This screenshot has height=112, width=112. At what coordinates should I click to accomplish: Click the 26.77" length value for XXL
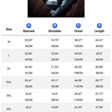(x=99, y=80)
